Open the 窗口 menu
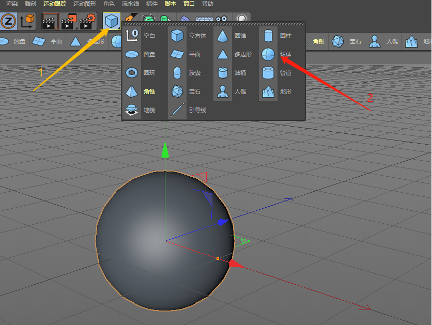The image size is (432, 325). (x=189, y=4)
